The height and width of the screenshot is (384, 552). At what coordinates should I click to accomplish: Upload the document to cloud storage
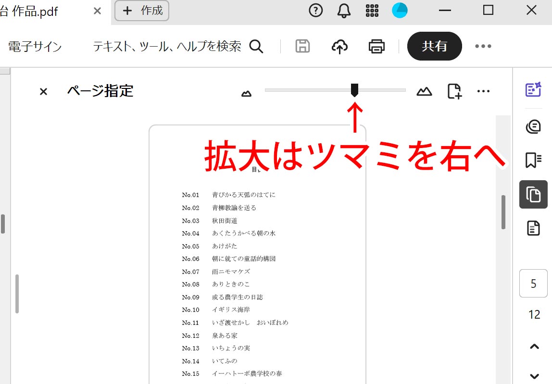click(339, 46)
